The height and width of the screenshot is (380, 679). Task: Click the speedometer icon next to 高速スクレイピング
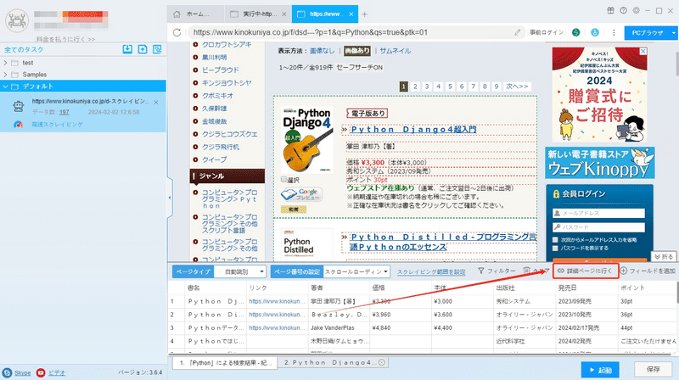point(18,125)
